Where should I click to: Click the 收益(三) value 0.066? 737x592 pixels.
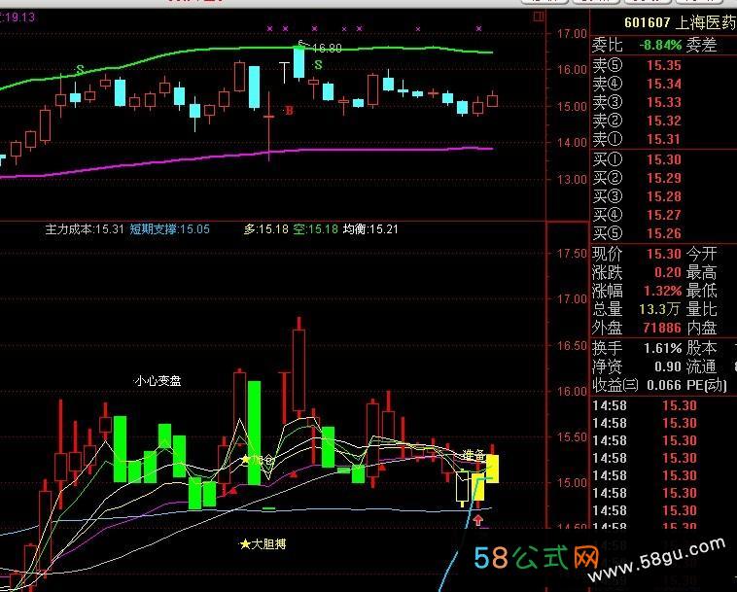(x=664, y=385)
